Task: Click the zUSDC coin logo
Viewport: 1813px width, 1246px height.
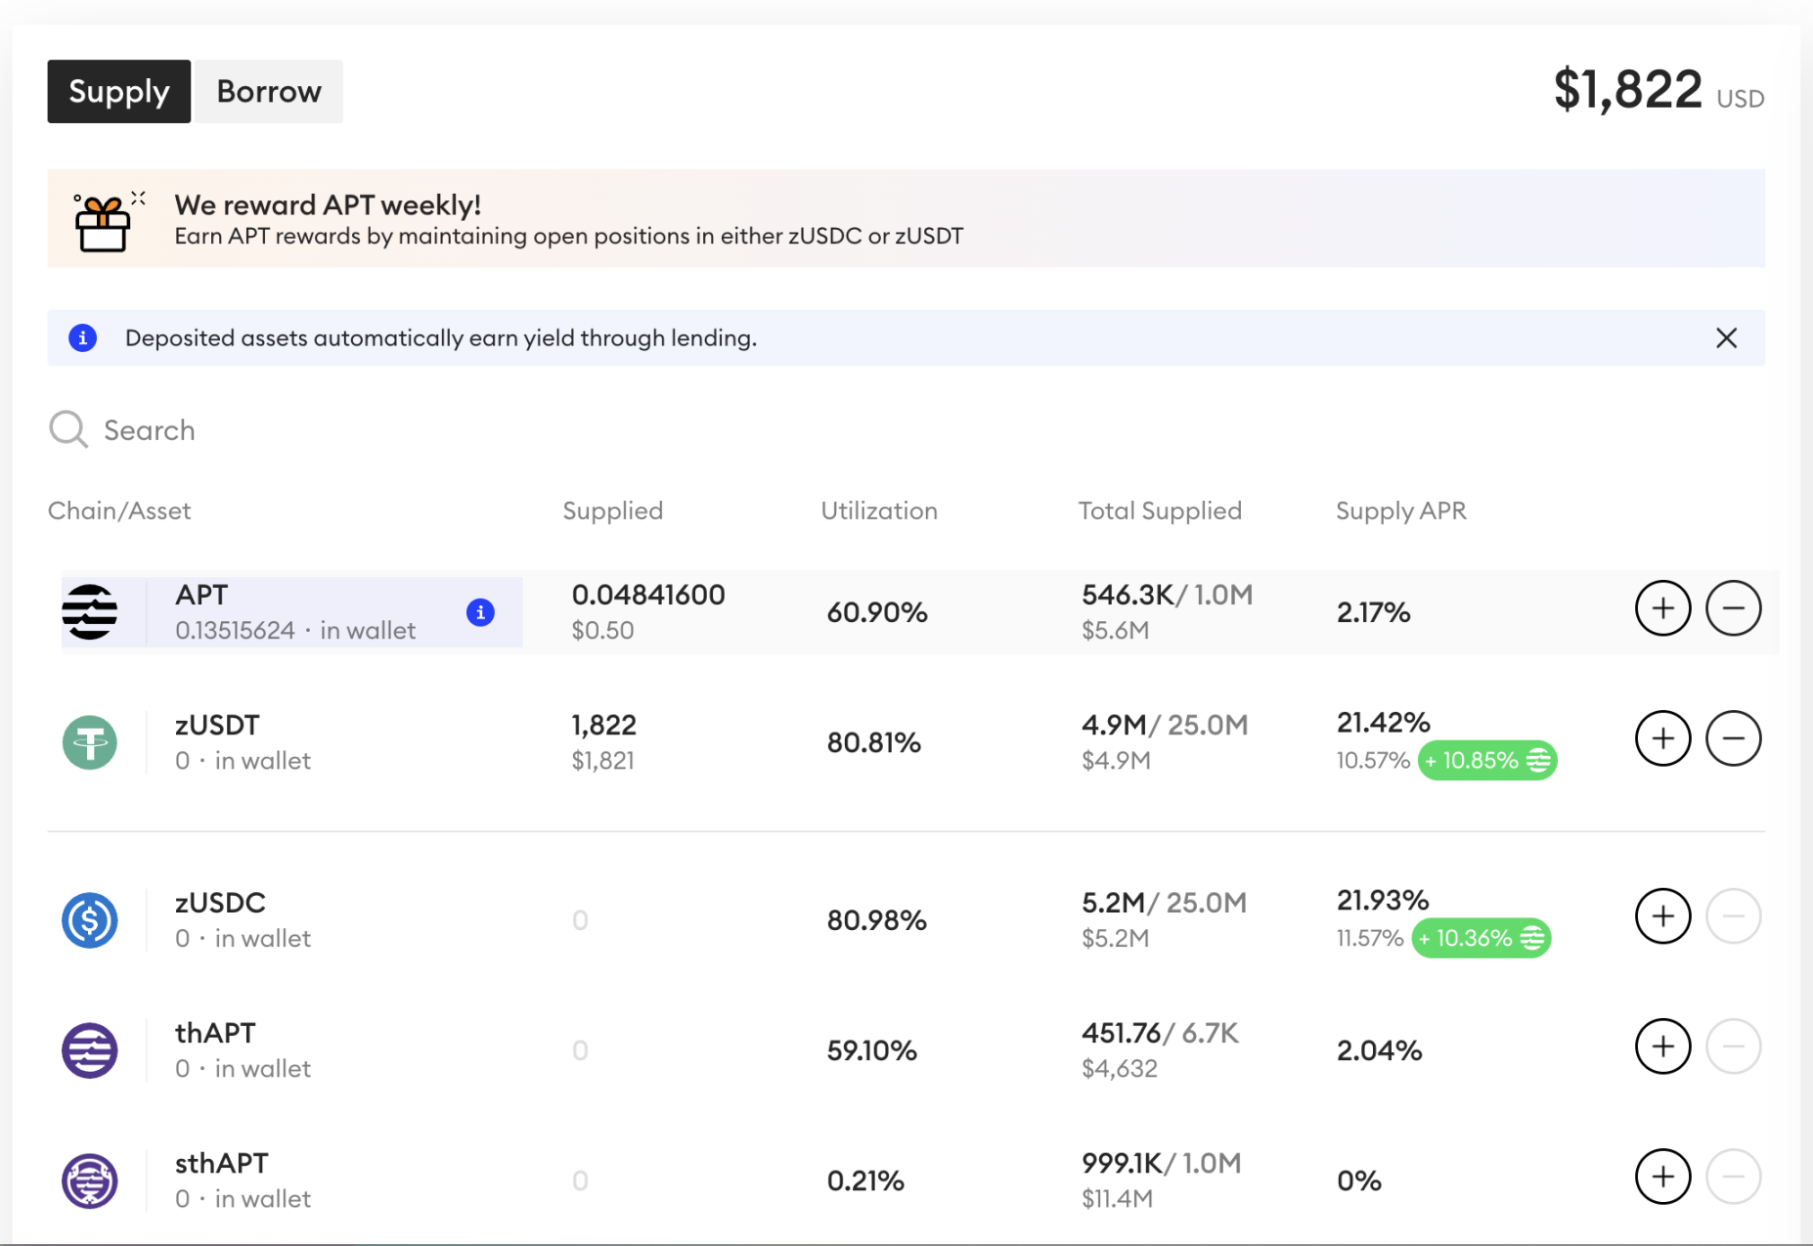Action: [x=90, y=920]
